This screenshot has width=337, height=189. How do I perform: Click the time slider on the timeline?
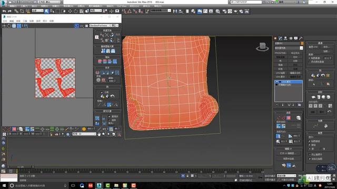point(21,167)
